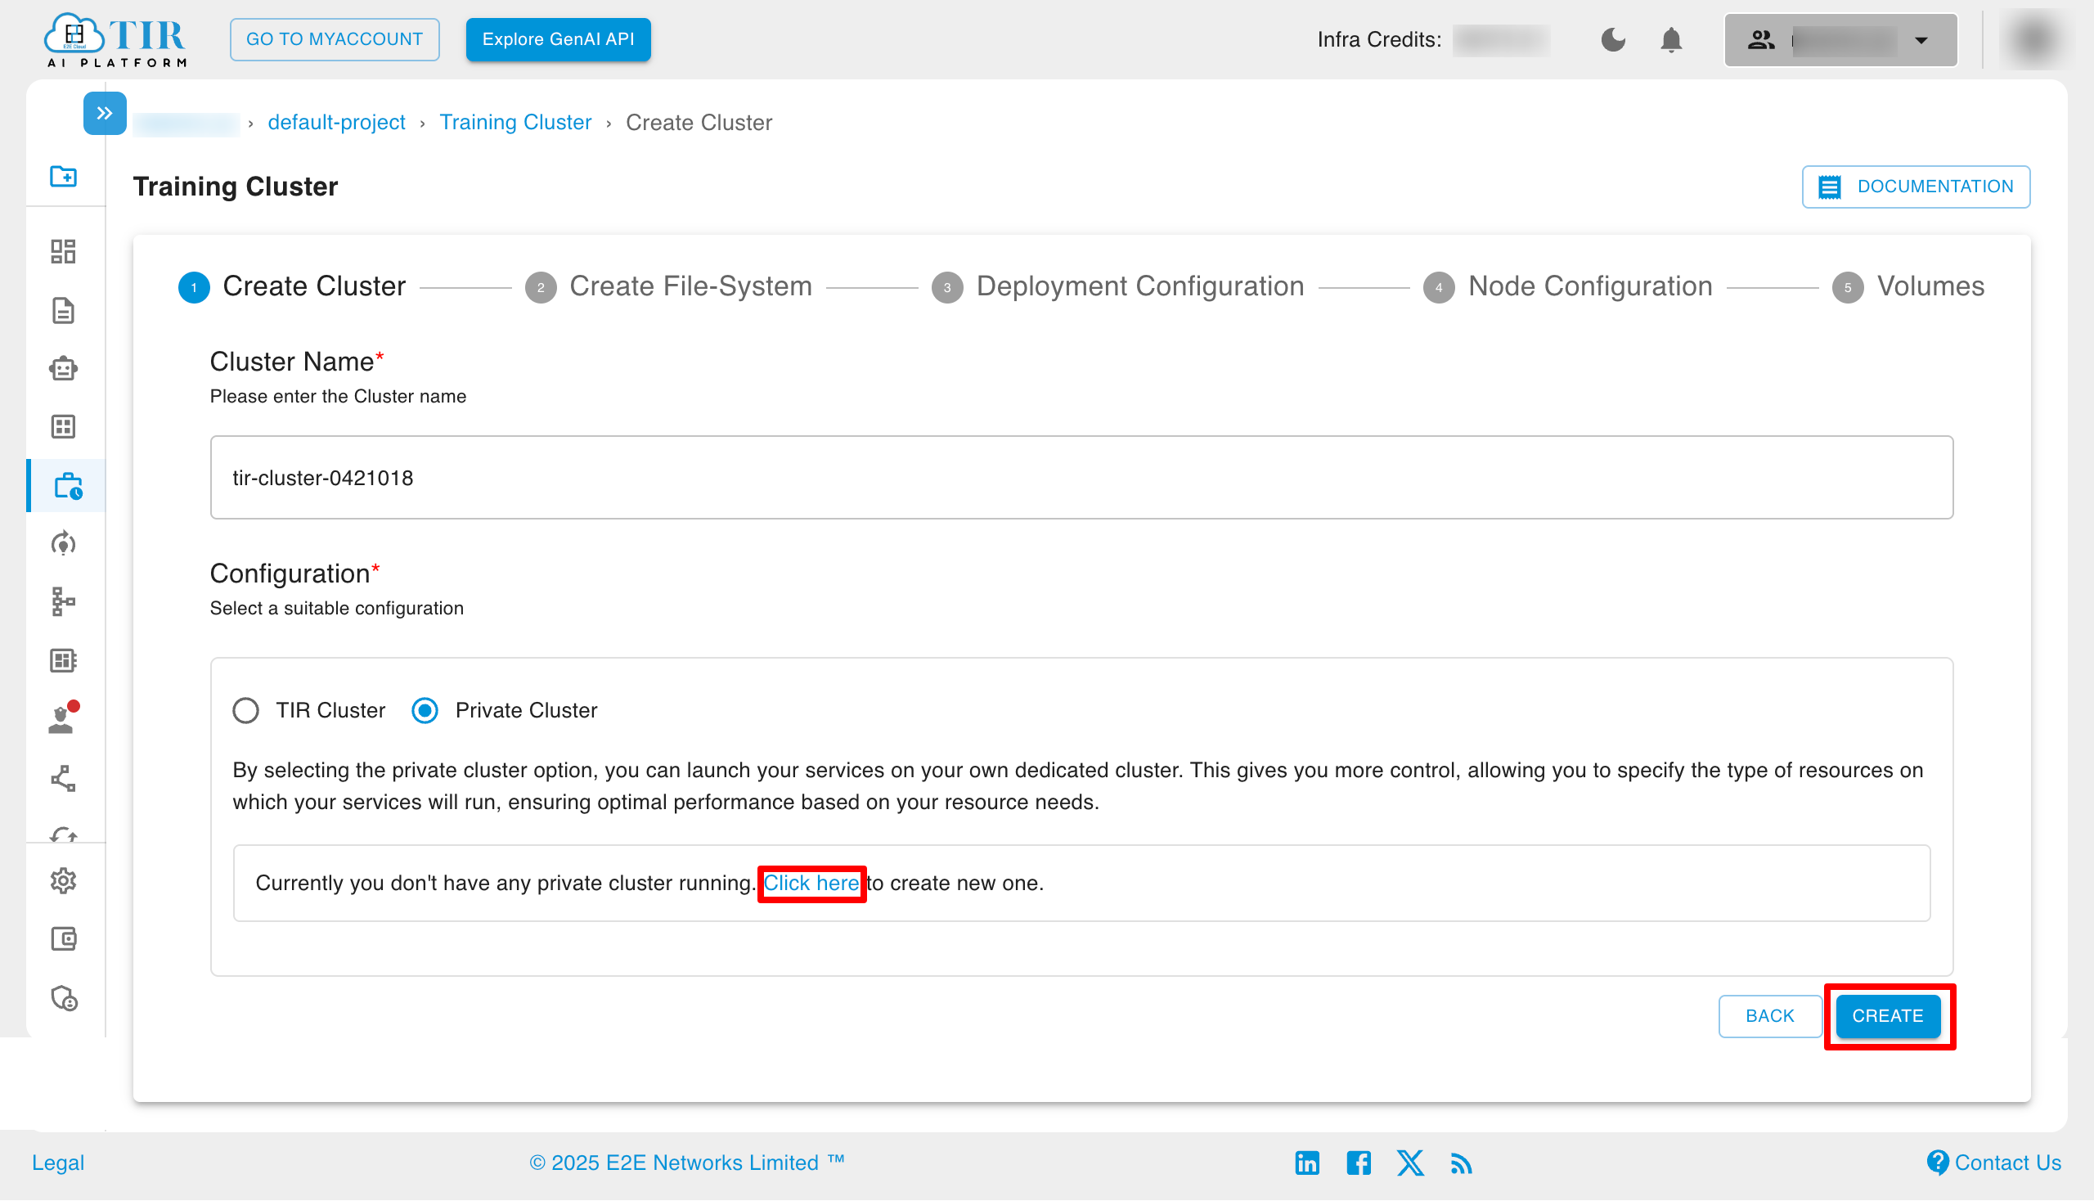Viewport: 2094px width, 1201px height.
Task: Open the table grid icon in sidebar
Action: pyautogui.click(x=64, y=426)
